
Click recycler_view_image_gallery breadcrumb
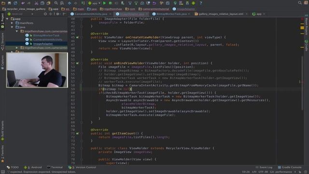pos(24,9)
